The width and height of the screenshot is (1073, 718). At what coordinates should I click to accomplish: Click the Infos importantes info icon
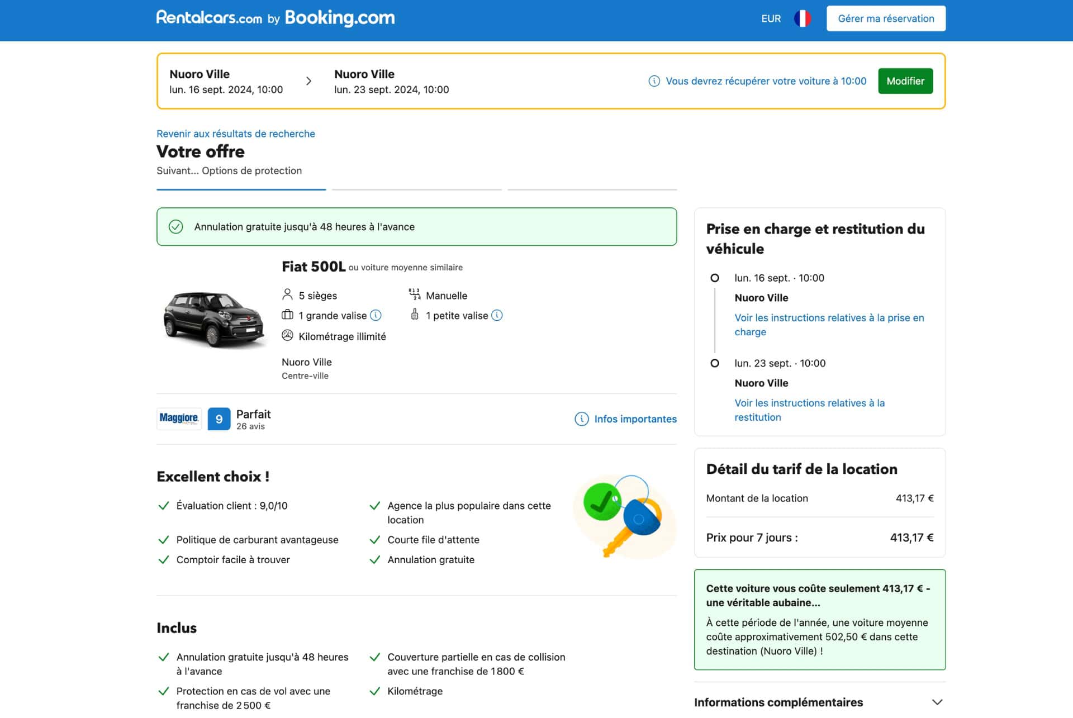click(x=581, y=419)
